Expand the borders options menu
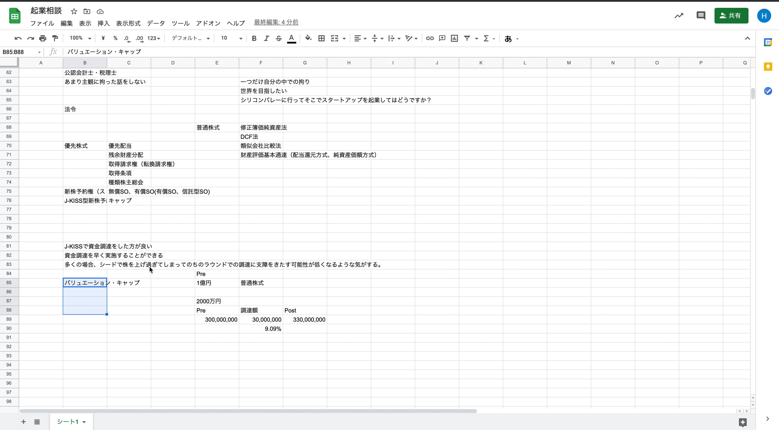The width and height of the screenshot is (779, 430). (x=321, y=39)
